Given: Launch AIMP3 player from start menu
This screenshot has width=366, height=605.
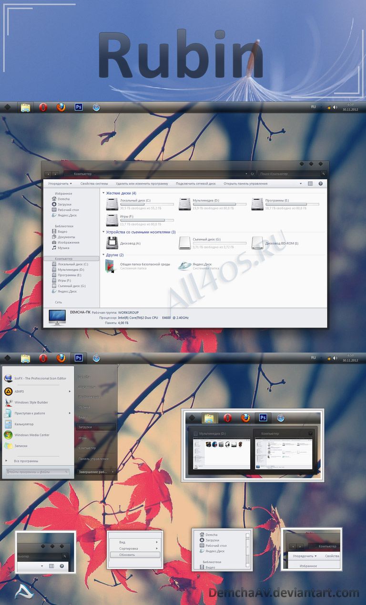Looking at the screenshot, I should [36, 391].
